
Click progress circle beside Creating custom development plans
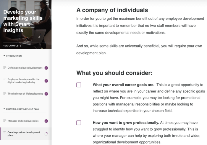tap(46, 134)
